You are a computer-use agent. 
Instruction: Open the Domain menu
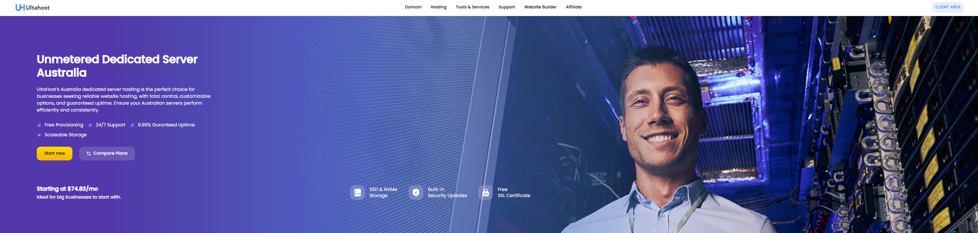click(x=413, y=7)
